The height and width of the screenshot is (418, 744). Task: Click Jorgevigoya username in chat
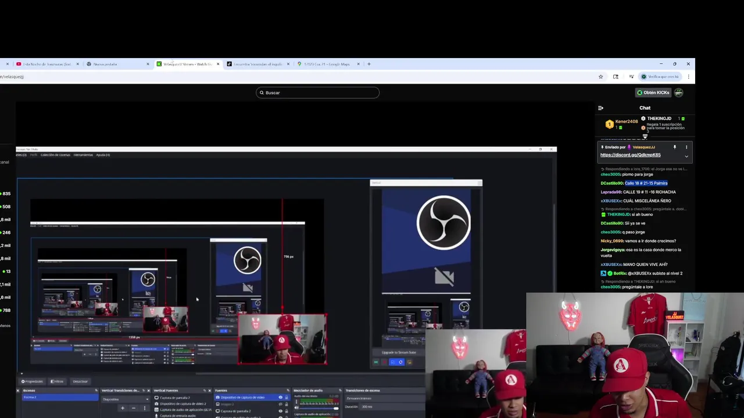[613, 250]
